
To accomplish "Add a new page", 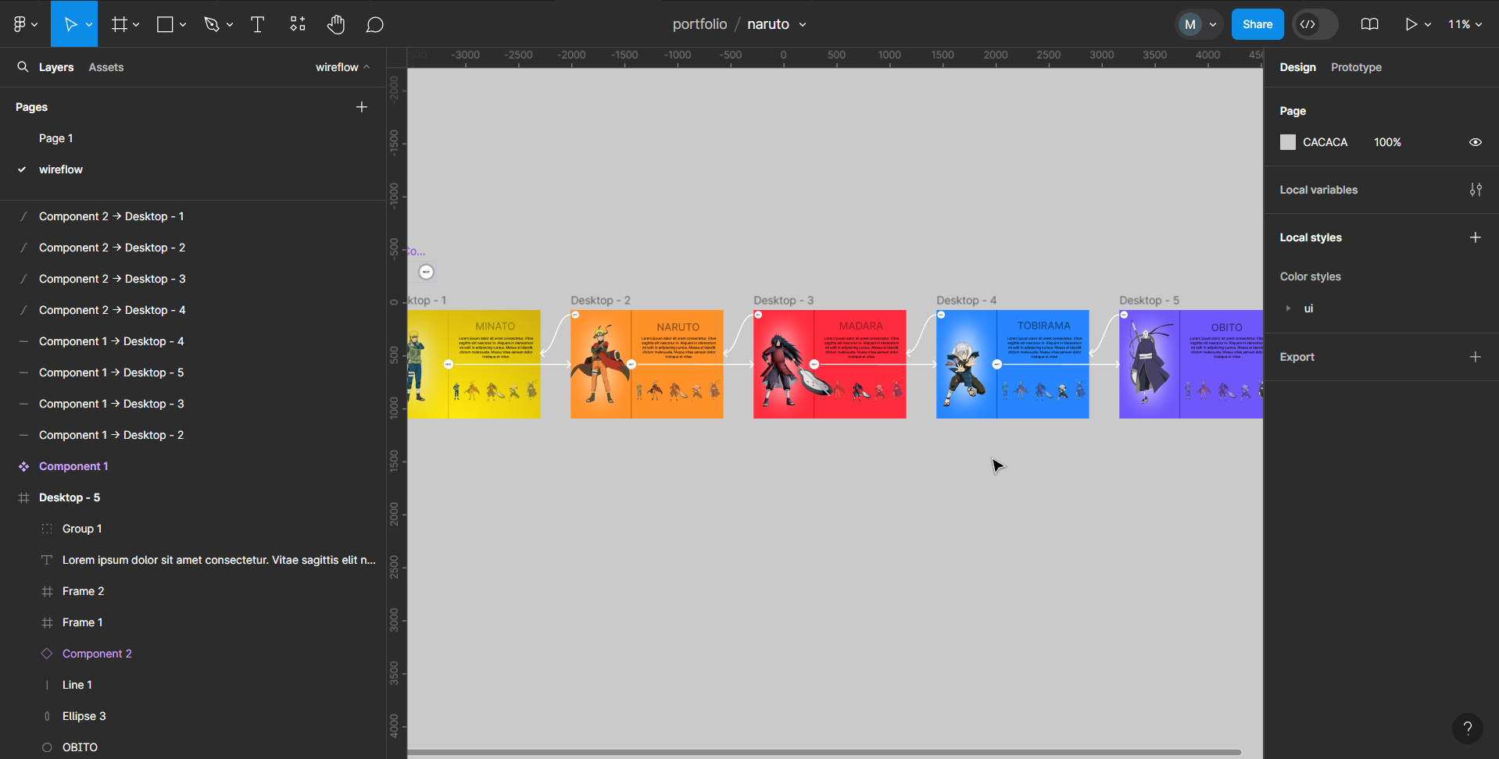I will click(362, 107).
